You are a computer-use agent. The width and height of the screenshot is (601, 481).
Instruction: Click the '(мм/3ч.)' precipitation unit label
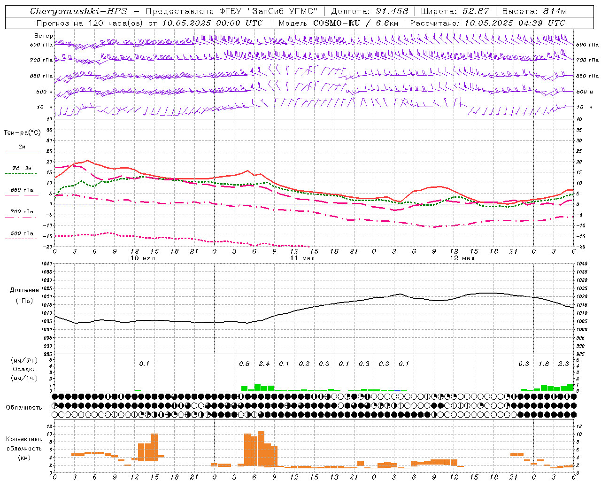click(24, 361)
